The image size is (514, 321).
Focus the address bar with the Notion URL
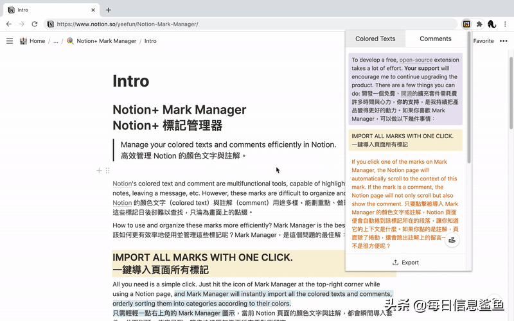(x=251, y=24)
